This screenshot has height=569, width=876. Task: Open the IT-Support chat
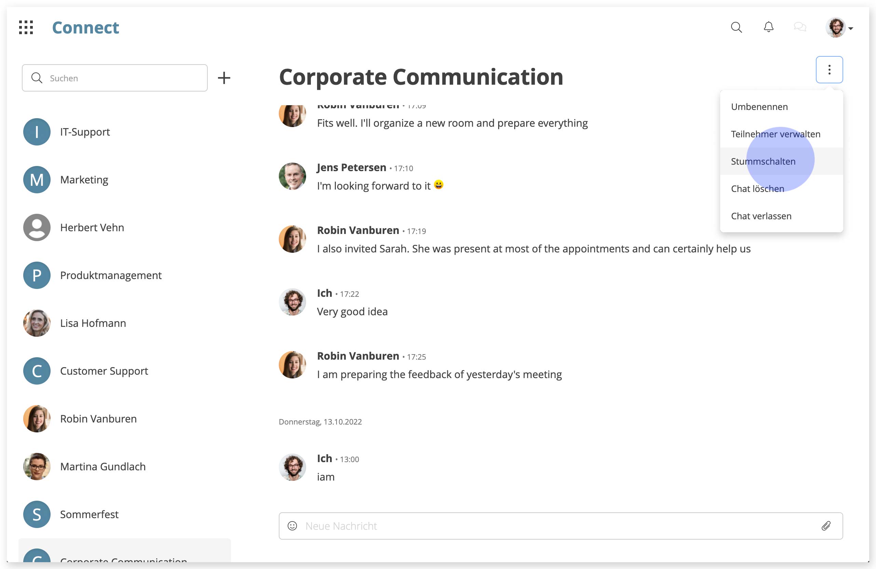125,132
